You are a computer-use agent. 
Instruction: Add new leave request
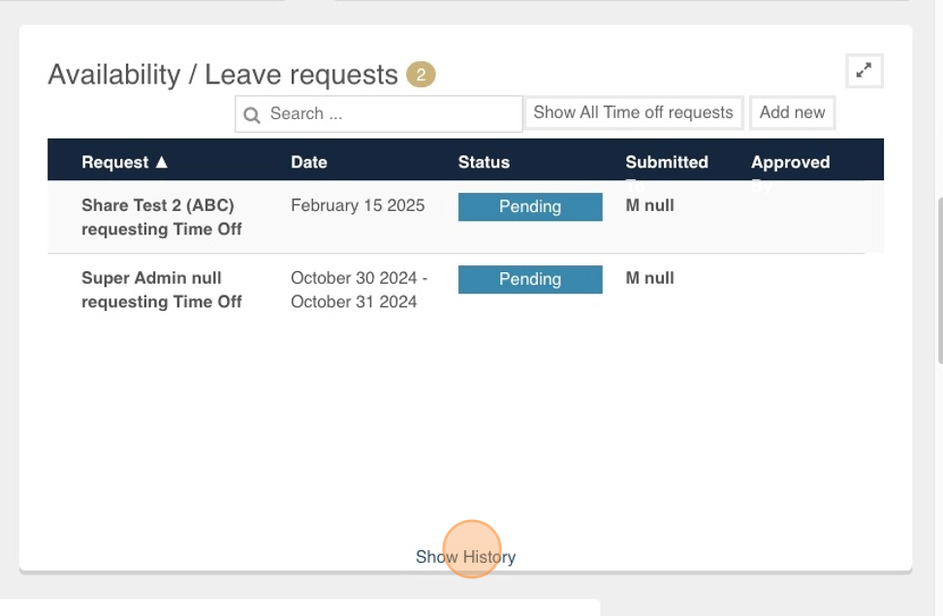792,112
